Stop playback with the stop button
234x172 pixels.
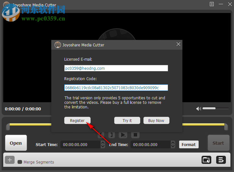pyautogui.click(x=135, y=135)
